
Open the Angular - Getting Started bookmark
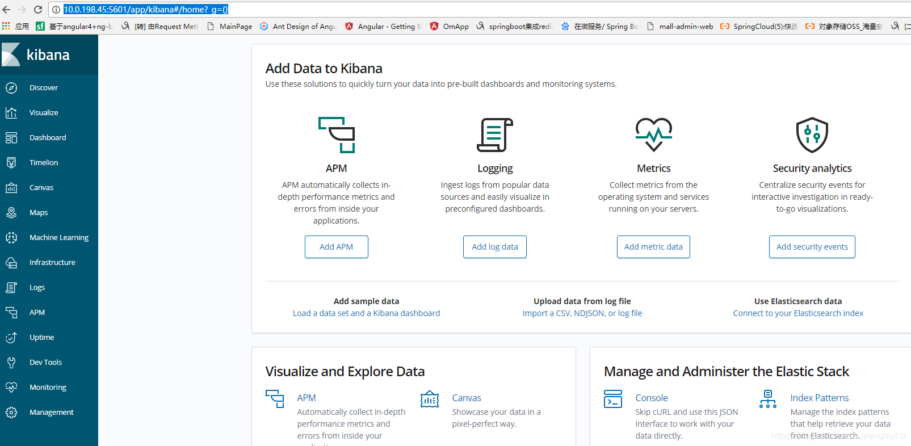point(384,26)
